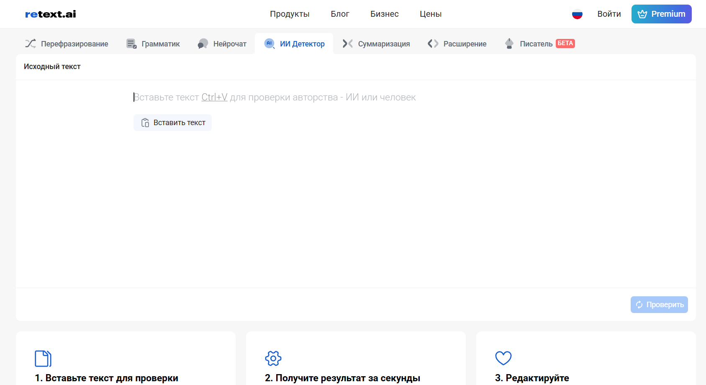
Task: Click the Нейрочат chat bubble icon
Action: pos(203,44)
